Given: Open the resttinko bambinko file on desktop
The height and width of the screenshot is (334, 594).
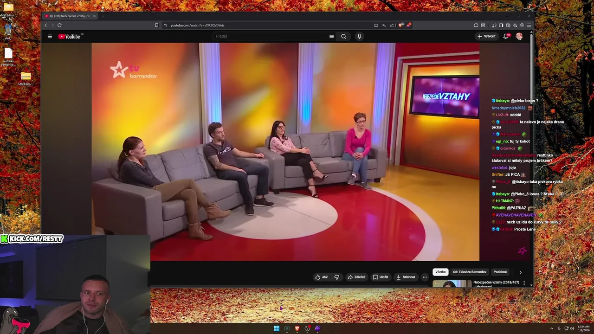Looking at the screenshot, I should tap(8, 57).
